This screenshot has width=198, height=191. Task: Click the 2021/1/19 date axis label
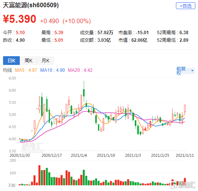106,155
